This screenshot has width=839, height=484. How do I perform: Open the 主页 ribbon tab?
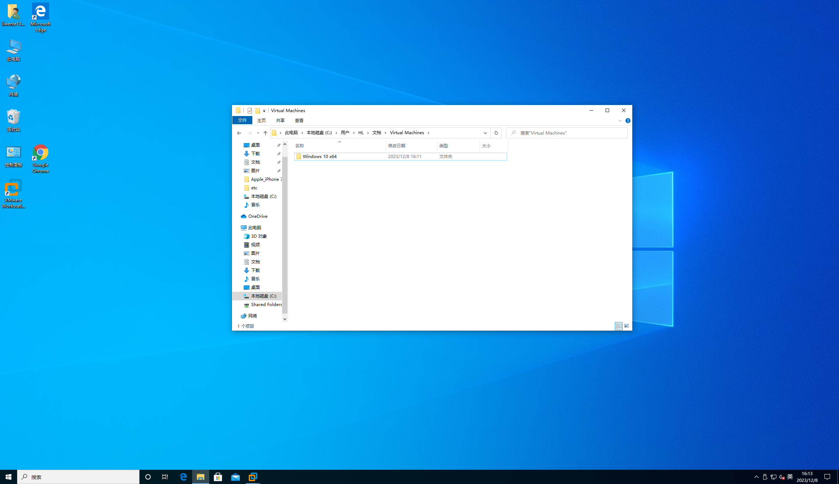point(262,120)
